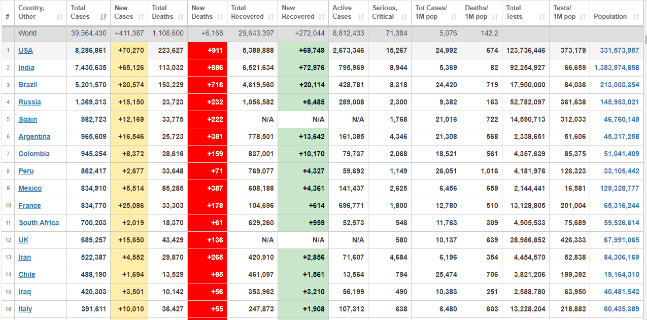Screen dimensions: 647x320
Task: Open the Iran country link
Action: click(25, 257)
